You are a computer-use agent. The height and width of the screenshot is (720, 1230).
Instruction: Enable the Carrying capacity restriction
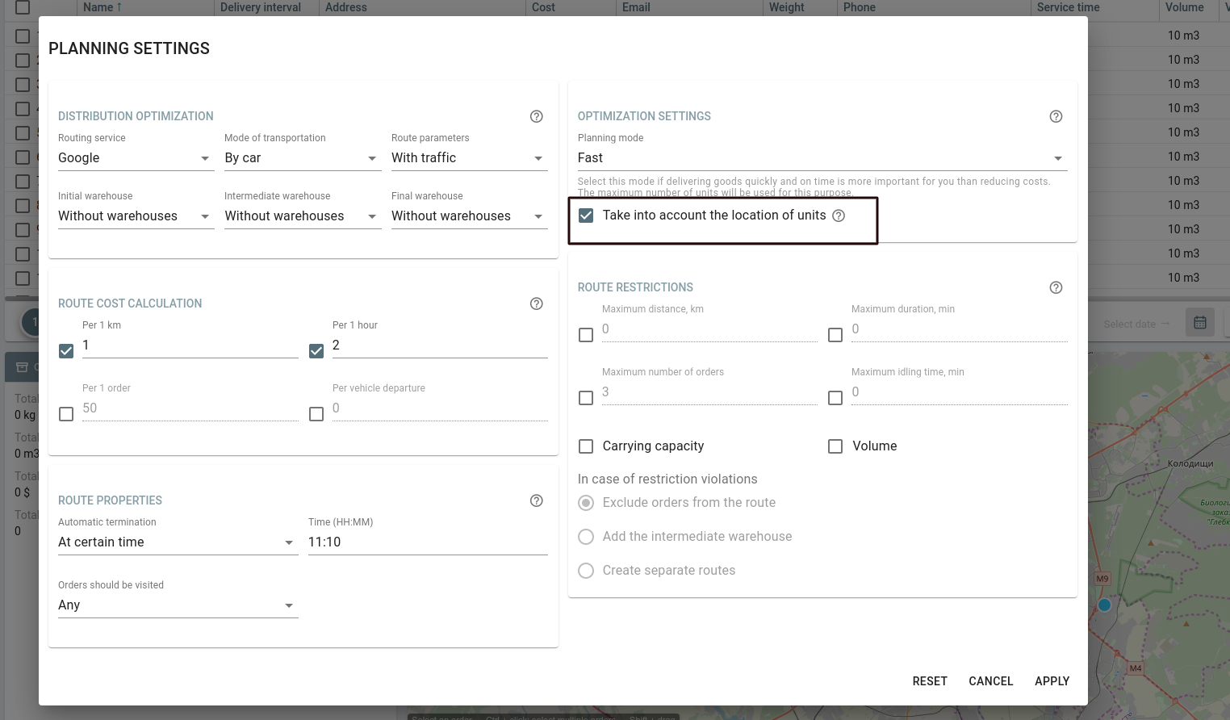586,446
